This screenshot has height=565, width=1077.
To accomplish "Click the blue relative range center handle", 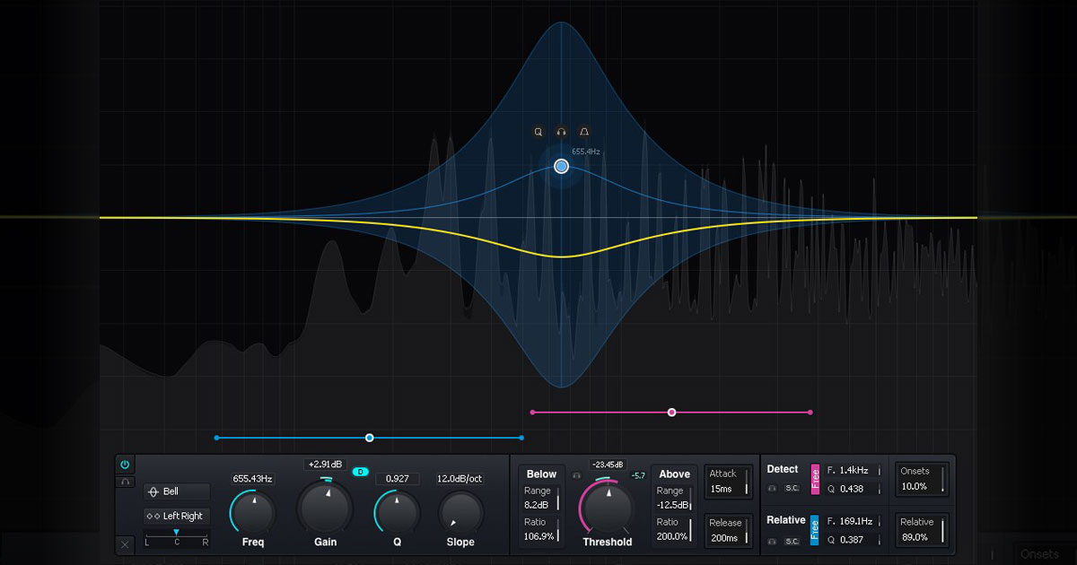I will pyautogui.click(x=369, y=438).
